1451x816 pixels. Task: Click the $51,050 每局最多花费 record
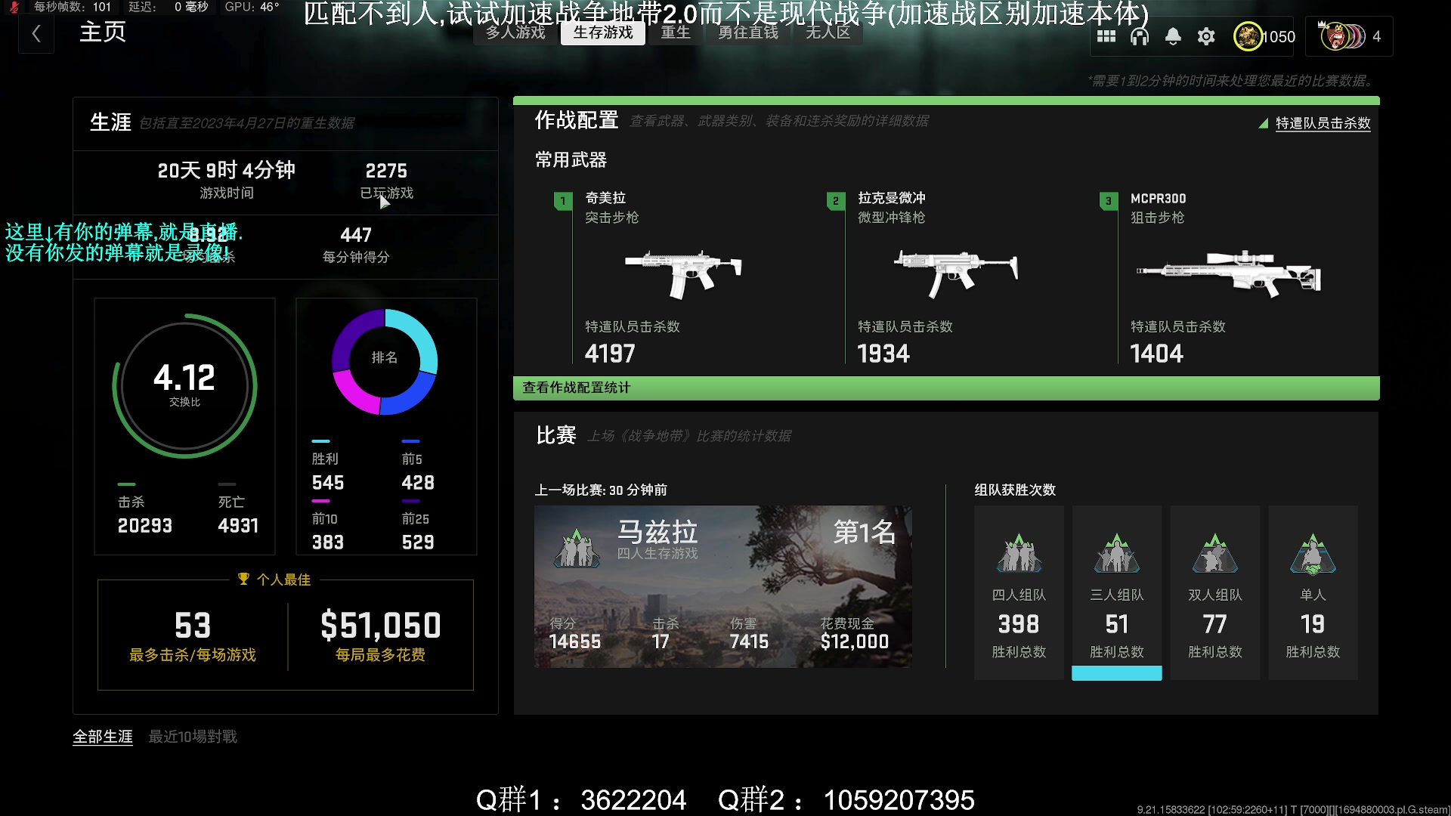click(380, 635)
